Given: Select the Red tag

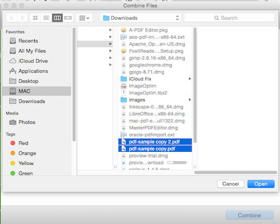Looking at the screenshot, I should [37, 143].
